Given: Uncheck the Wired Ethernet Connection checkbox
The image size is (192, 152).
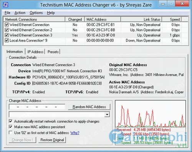Looking at the screenshot, I should tap(7, 25).
